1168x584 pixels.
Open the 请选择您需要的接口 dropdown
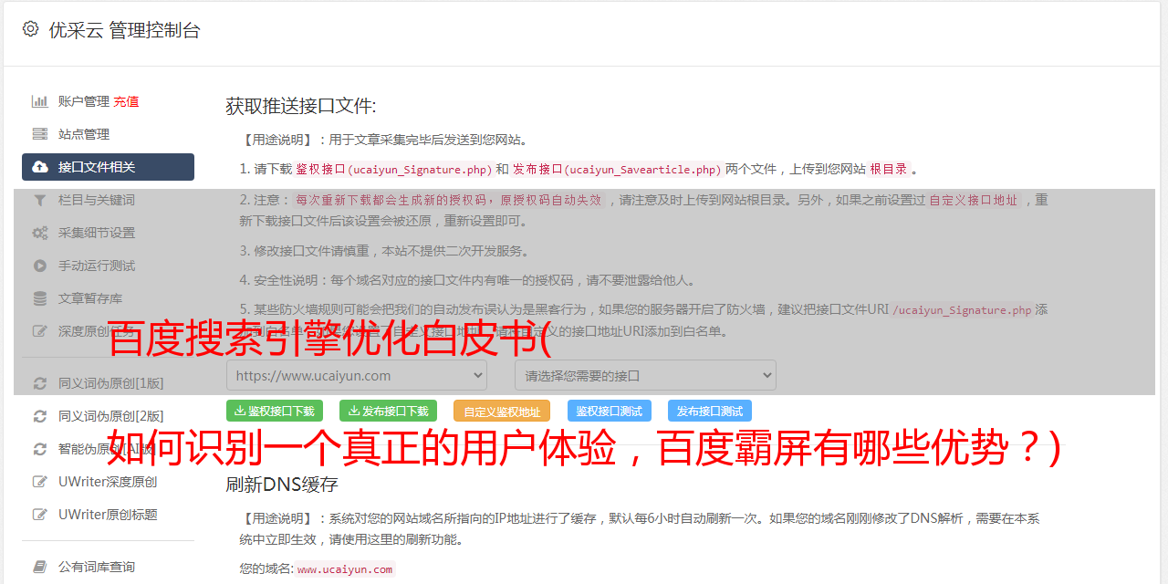point(645,375)
